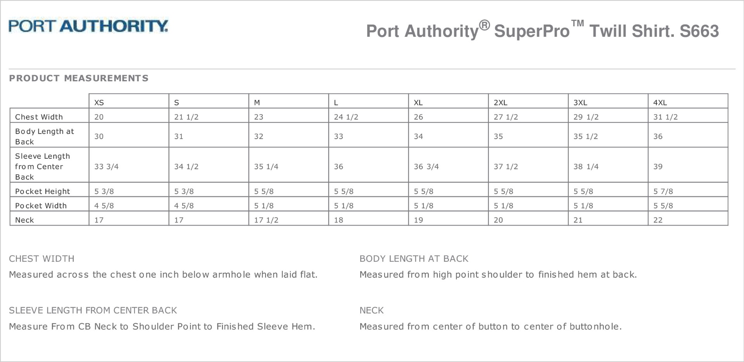
Task: Select the BODY LENGTH AT BACK description heading
Action: [x=414, y=259]
